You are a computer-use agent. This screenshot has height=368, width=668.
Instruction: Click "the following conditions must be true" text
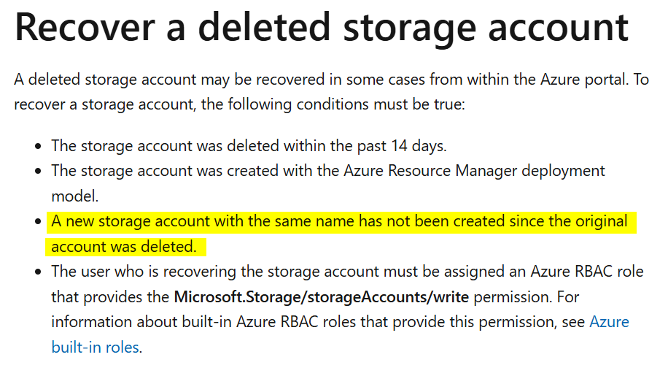tap(330, 104)
